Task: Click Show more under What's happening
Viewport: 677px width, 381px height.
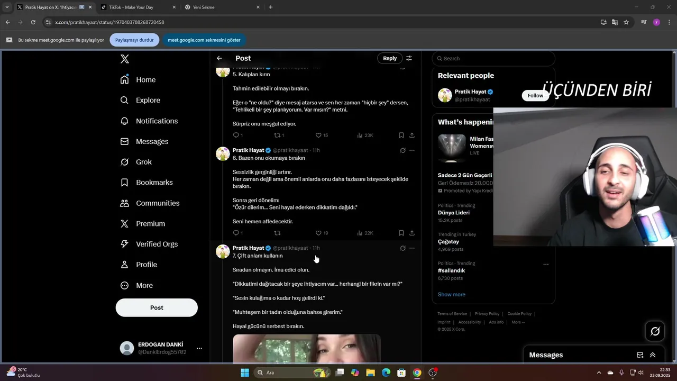Action: (452, 294)
